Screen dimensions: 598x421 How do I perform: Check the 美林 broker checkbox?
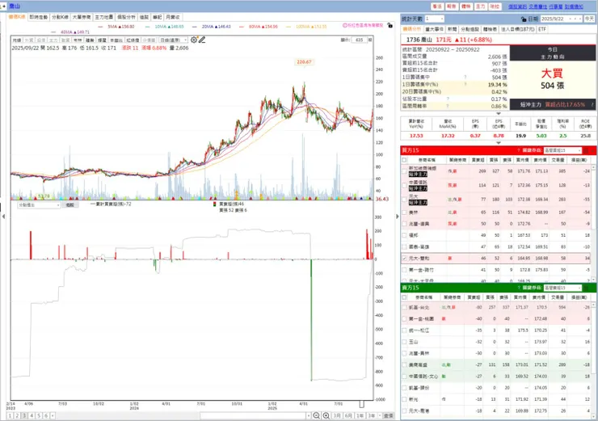(x=404, y=213)
